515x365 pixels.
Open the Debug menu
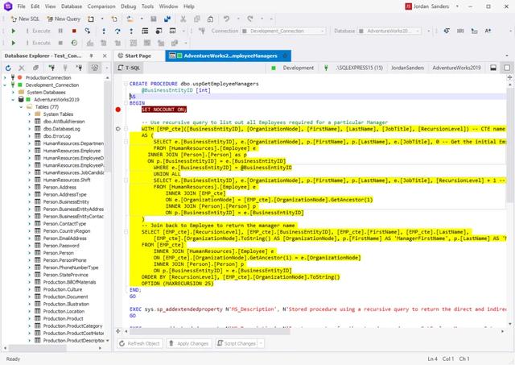pos(129,6)
